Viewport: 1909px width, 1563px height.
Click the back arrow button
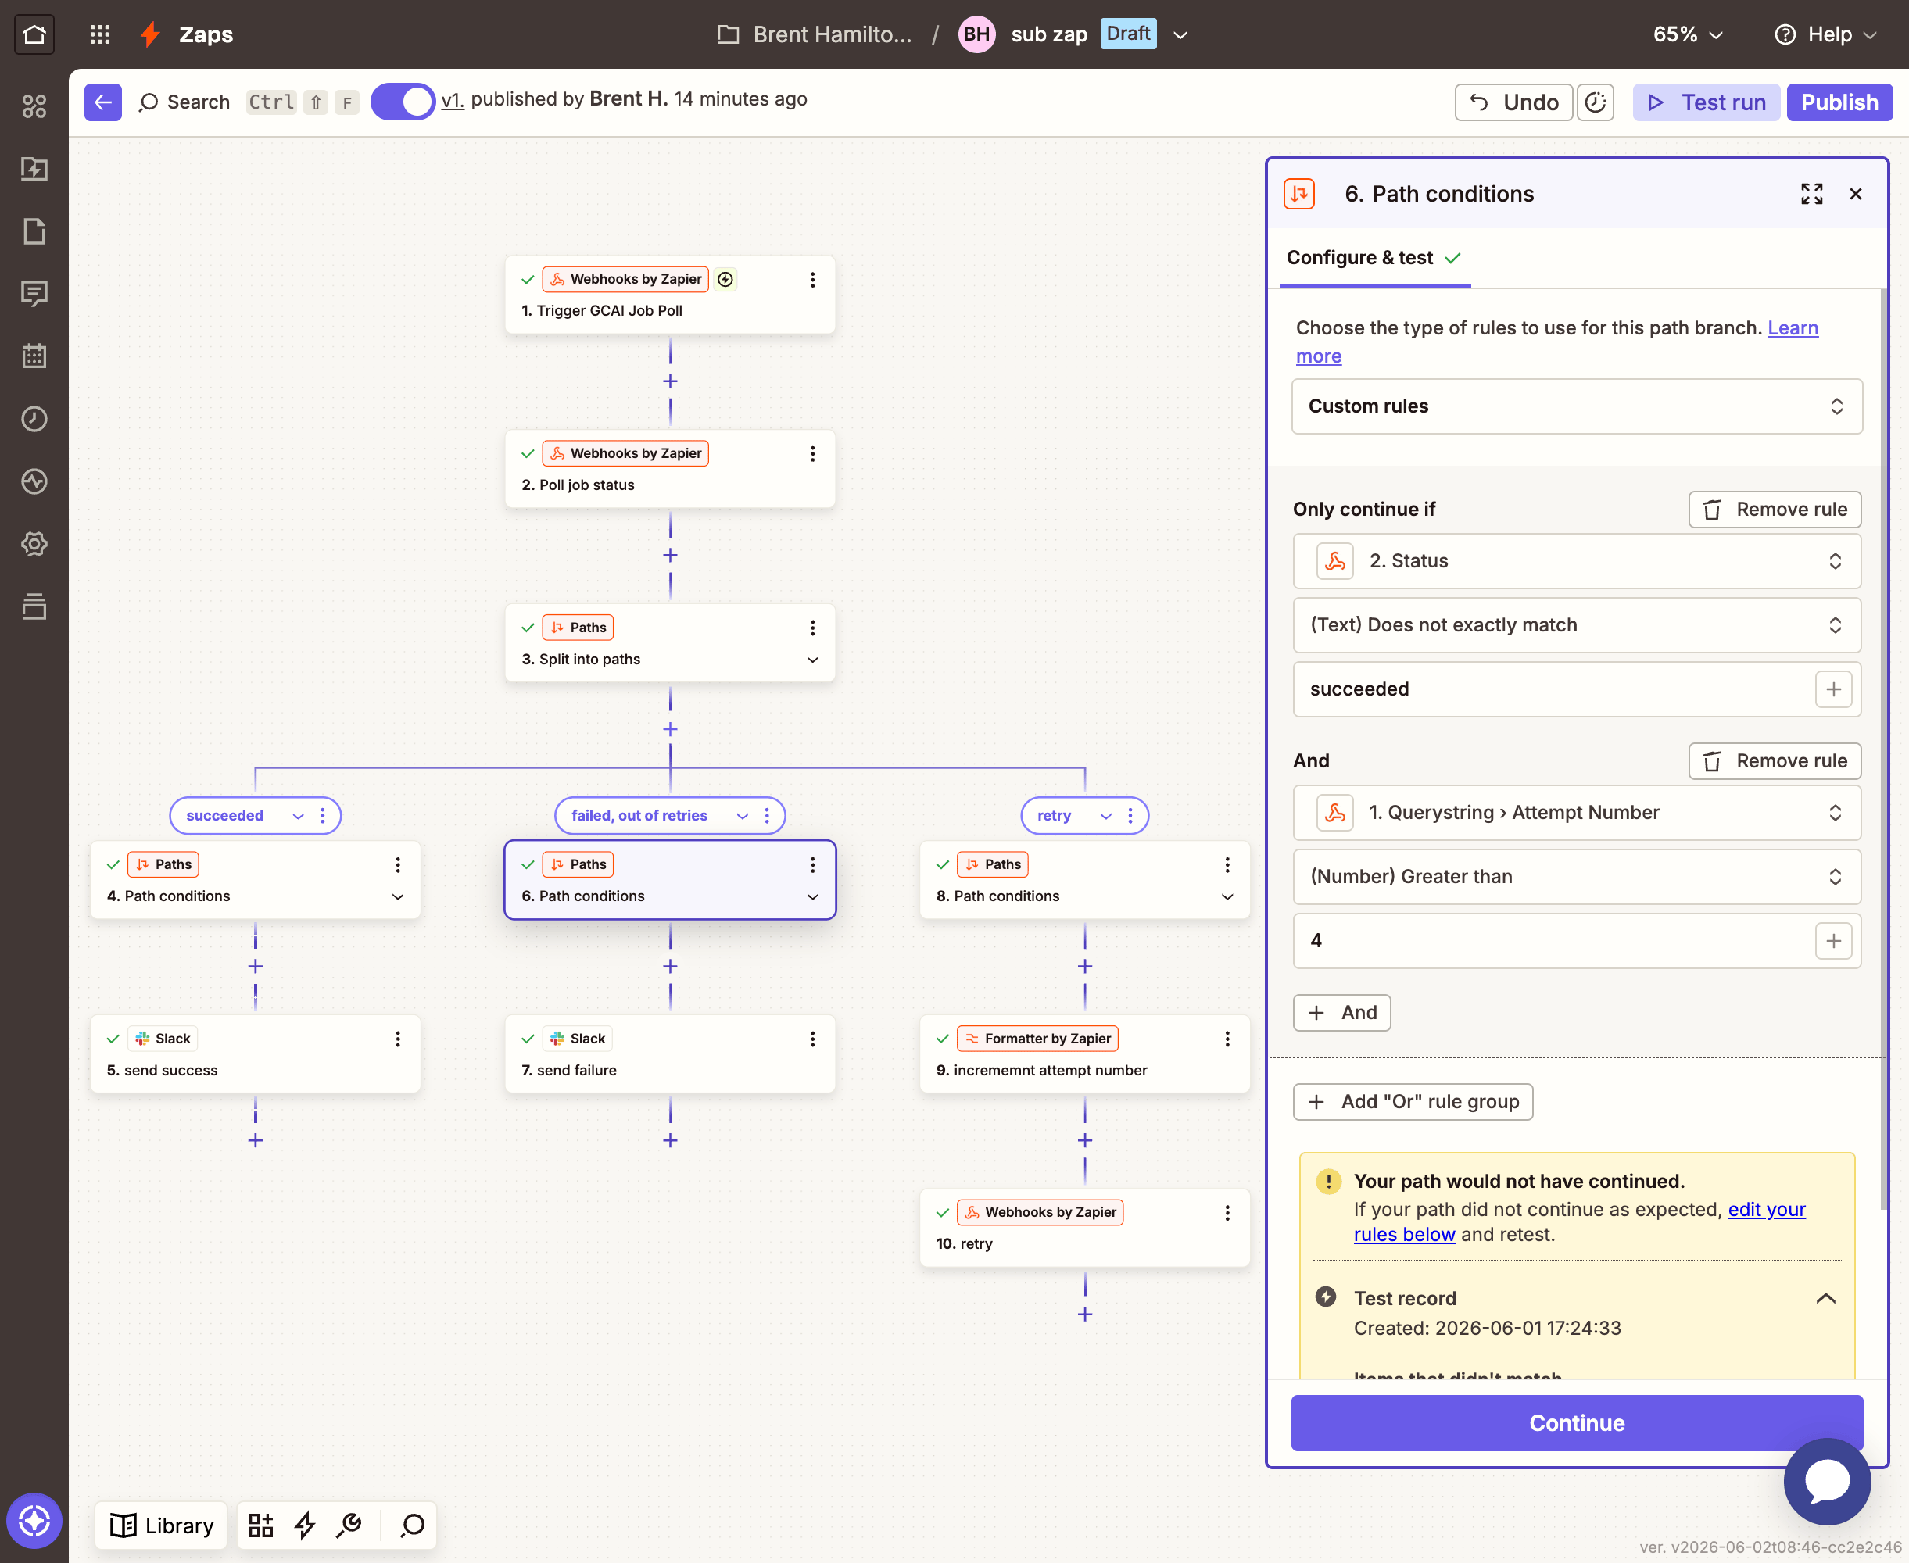pyautogui.click(x=102, y=102)
